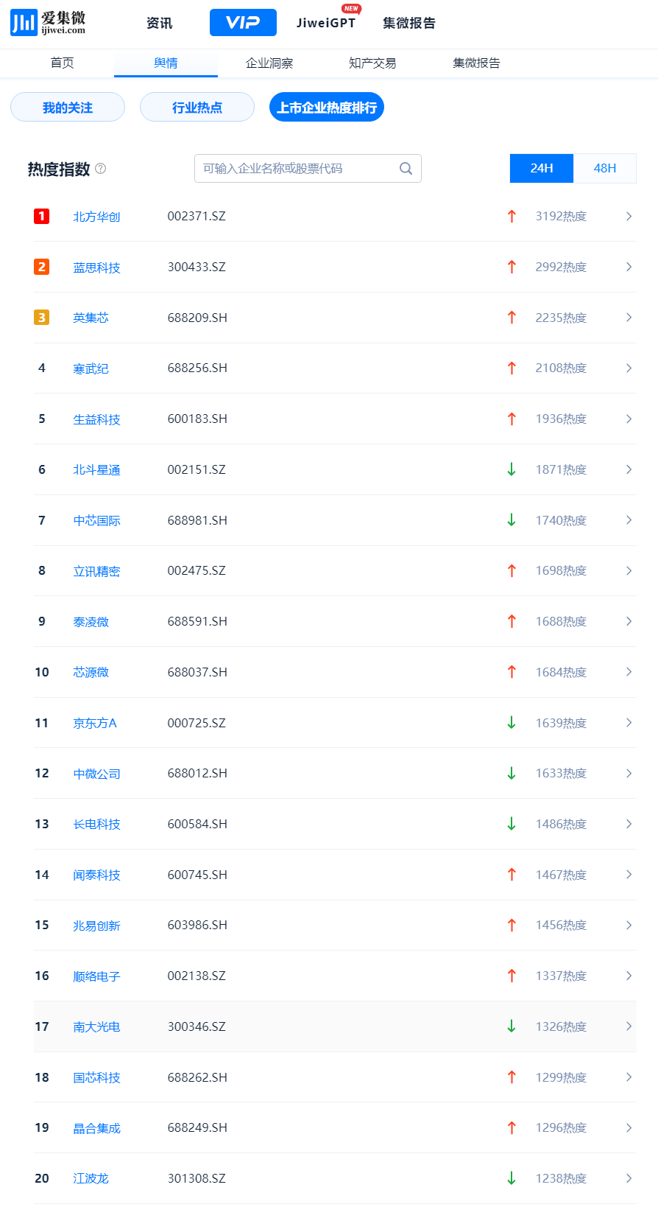Open the chevron on 江波龙 row
This screenshot has width=658, height=1207.
pos(629,1178)
